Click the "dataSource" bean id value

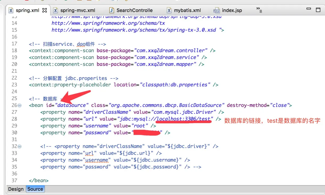72,105
